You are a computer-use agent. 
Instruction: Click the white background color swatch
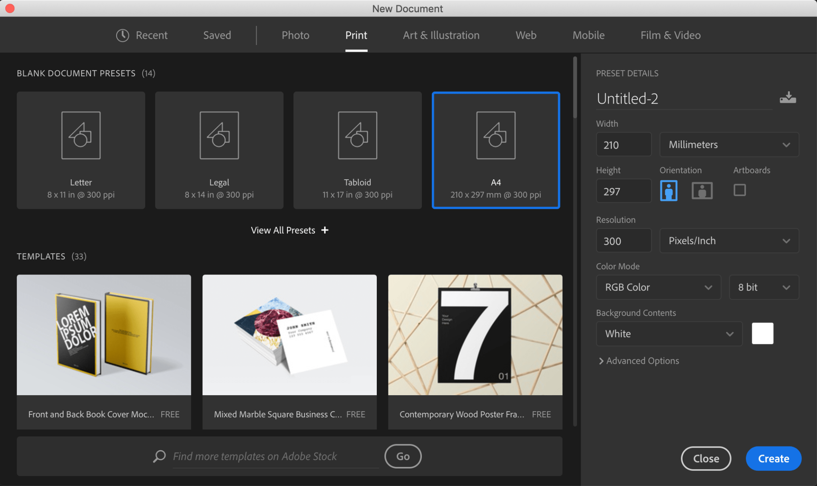coord(762,333)
